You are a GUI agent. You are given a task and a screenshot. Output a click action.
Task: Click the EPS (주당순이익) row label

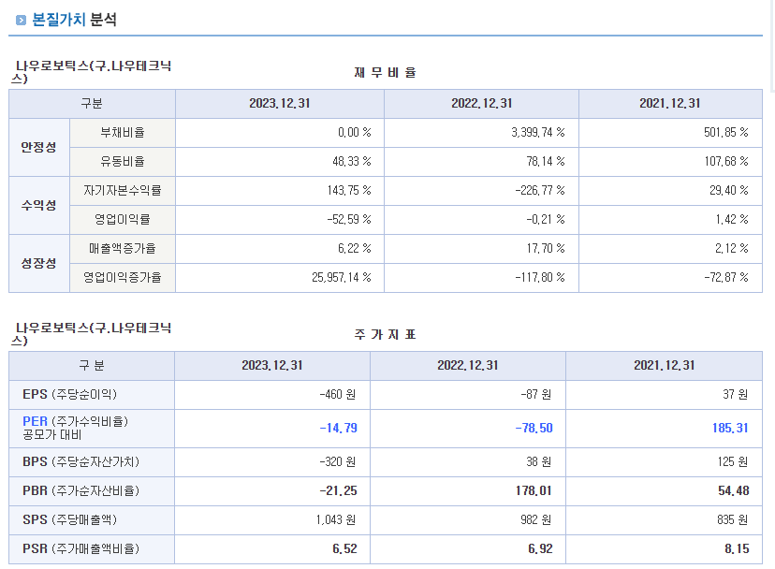69,395
